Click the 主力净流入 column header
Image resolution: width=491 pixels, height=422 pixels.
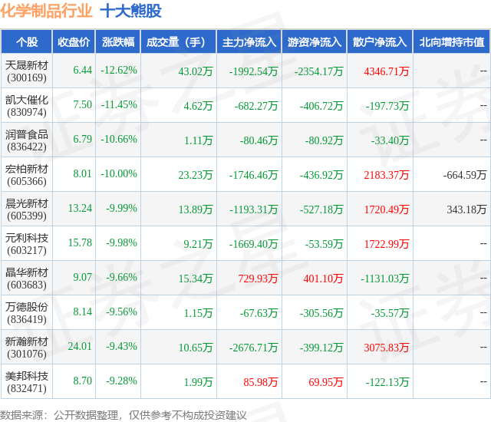pyautogui.click(x=249, y=42)
